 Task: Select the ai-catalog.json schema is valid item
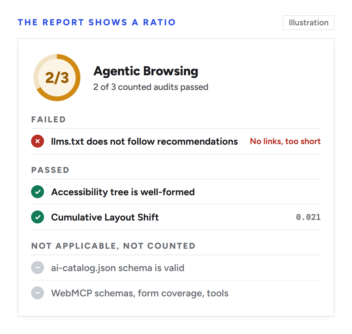(176, 268)
